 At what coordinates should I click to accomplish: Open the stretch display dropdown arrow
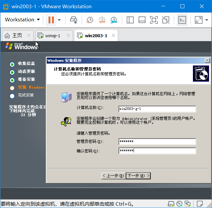pos(207,20)
